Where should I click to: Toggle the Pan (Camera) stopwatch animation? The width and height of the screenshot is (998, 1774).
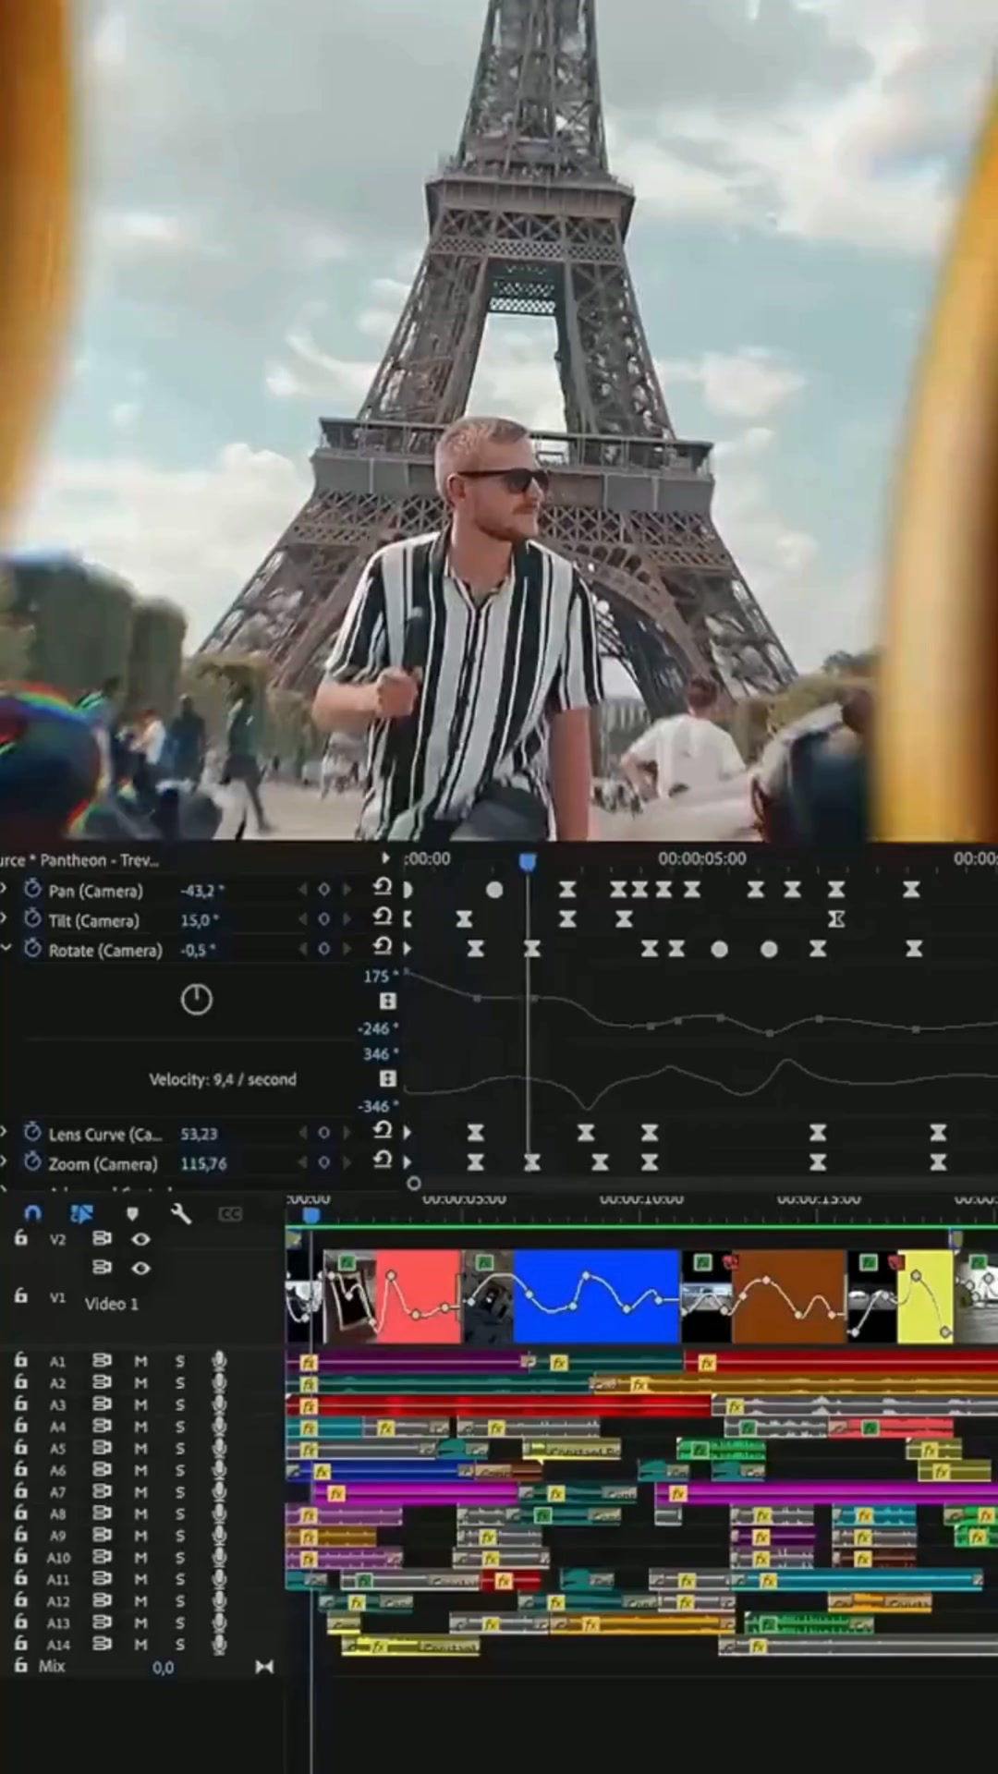(33, 890)
